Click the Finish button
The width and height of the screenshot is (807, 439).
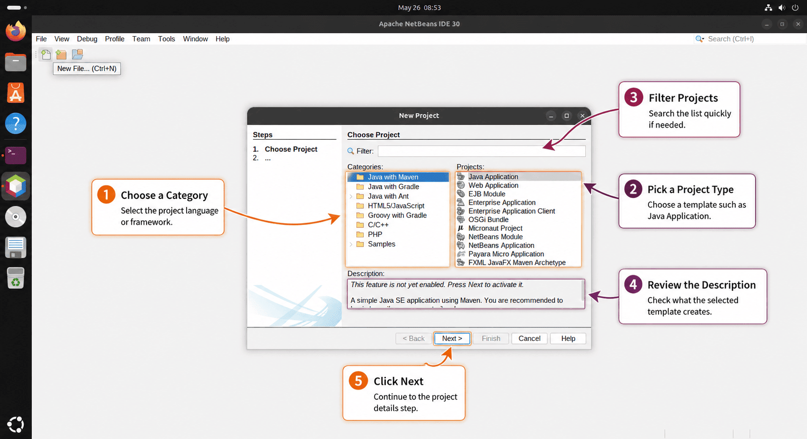[x=491, y=338]
